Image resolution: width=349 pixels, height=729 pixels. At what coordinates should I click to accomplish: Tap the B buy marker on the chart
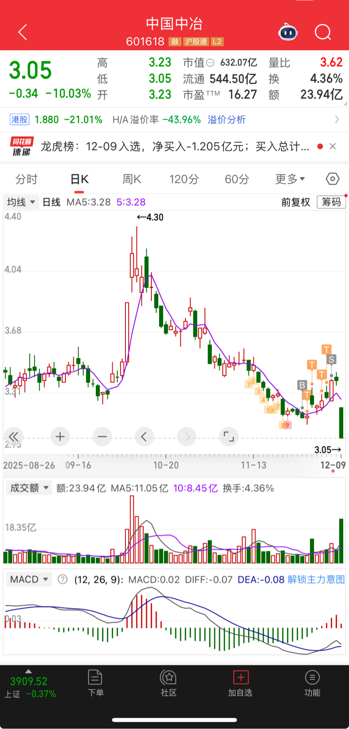[302, 385]
